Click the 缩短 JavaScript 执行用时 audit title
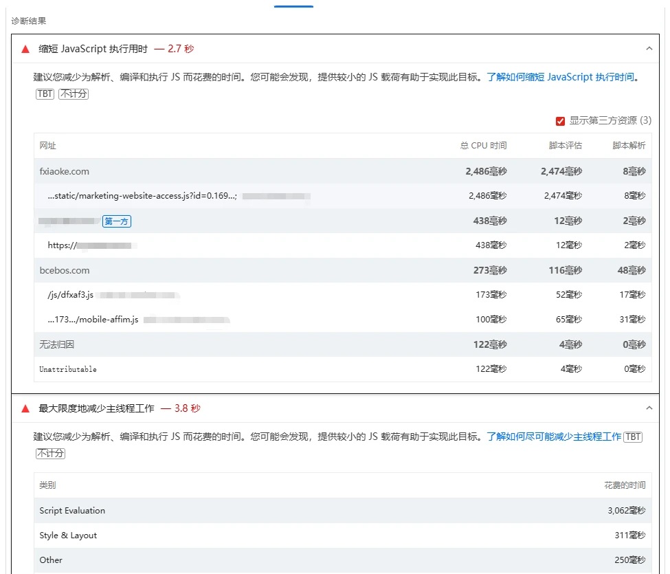 click(x=93, y=49)
